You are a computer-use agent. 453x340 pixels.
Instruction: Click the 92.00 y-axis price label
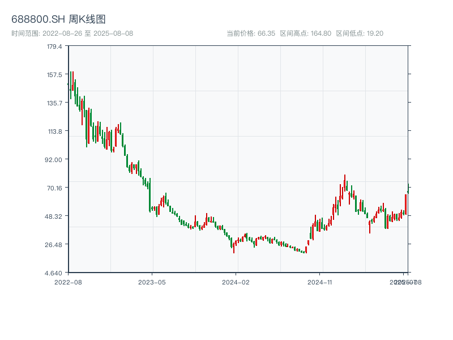pyautogui.click(x=54, y=160)
